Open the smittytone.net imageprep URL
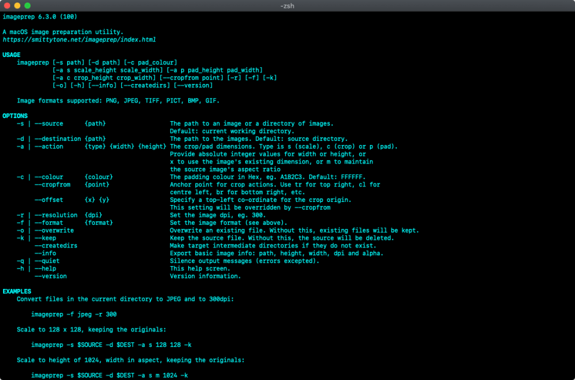The height and width of the screenshot is (380, 575). [79, 40]
